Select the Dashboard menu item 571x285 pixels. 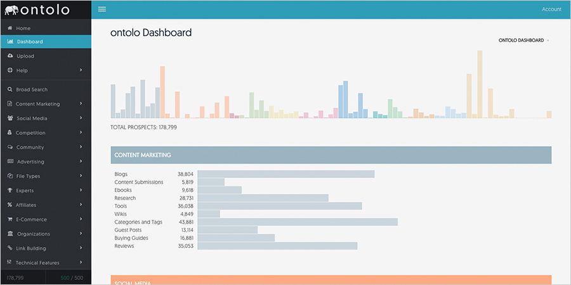46,41
